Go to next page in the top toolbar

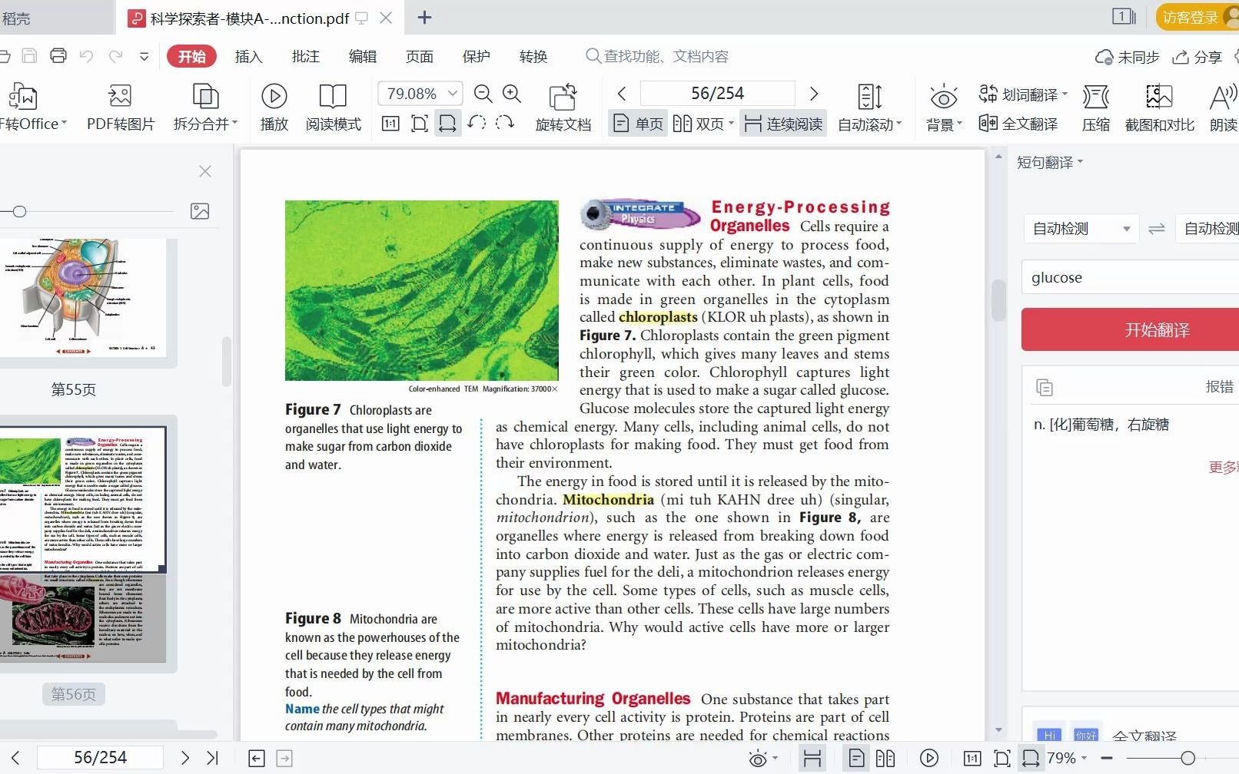(814, 94)
